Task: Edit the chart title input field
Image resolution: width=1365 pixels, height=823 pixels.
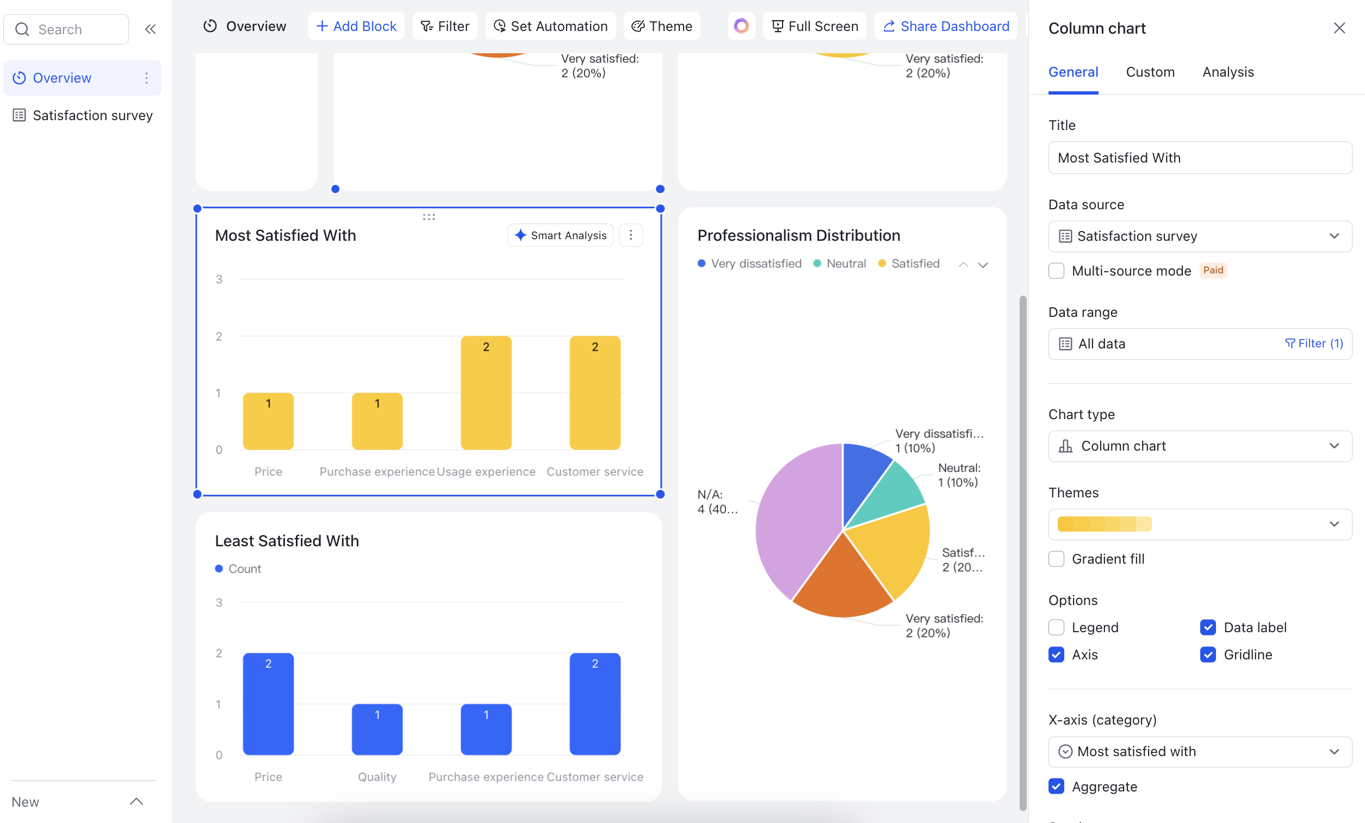Action: pyautogui.click(x=1199, y=158)
